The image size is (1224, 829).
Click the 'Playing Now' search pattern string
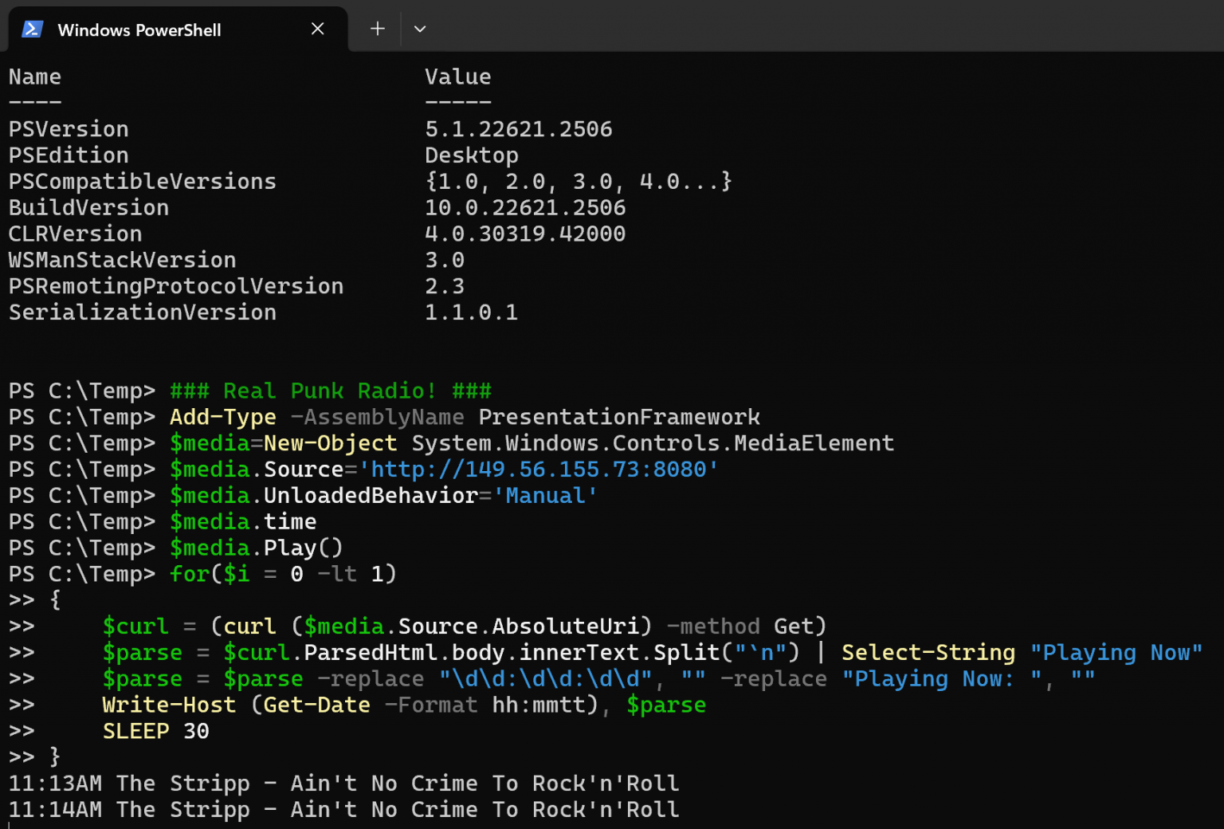(x=1116, y=652)
